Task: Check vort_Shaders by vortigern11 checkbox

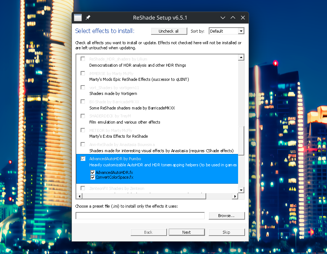Action: [x=83, y=87]
